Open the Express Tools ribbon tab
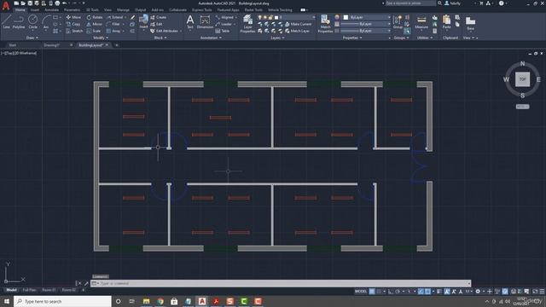The height and width of the screenshot is (307, 546). click(202, 10)
